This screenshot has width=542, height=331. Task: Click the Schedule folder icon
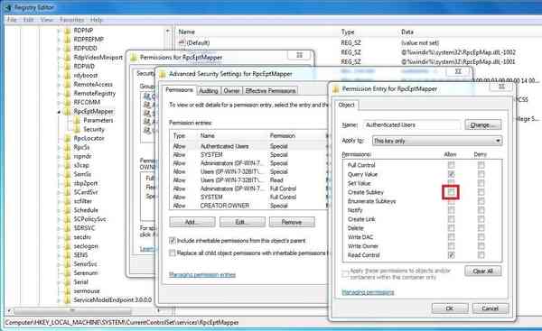(68, 210)
